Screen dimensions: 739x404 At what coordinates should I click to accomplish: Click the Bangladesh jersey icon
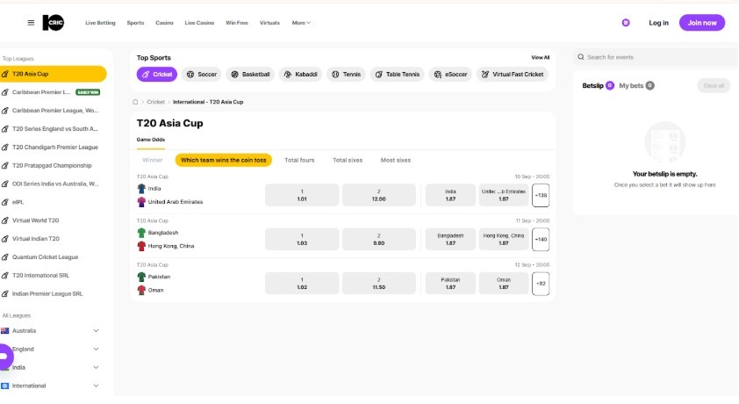click(141, 233)
